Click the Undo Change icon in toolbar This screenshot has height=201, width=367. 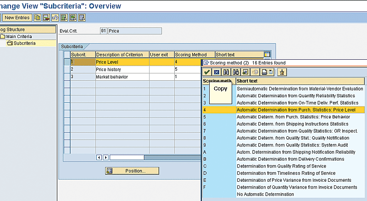pos(55,18)
